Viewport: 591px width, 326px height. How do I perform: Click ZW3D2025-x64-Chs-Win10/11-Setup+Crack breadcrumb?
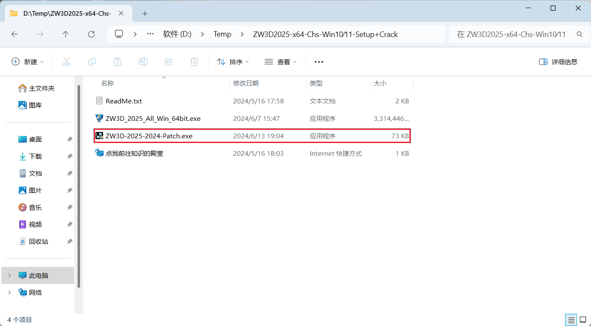coord(326,34)
